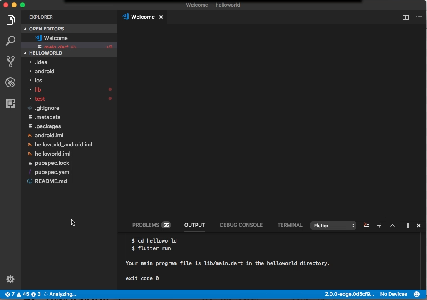
Task: Open the .packages file
Action: click(69, 126)
